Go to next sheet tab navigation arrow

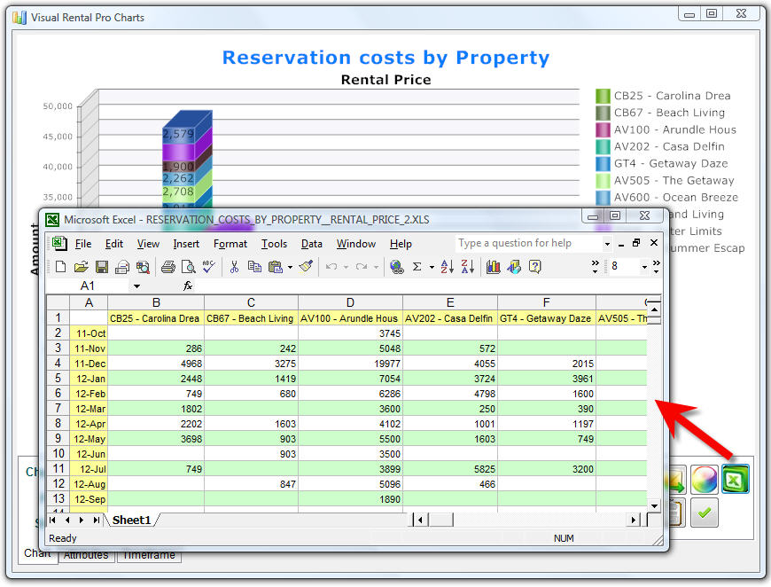(x=82, y=520)
